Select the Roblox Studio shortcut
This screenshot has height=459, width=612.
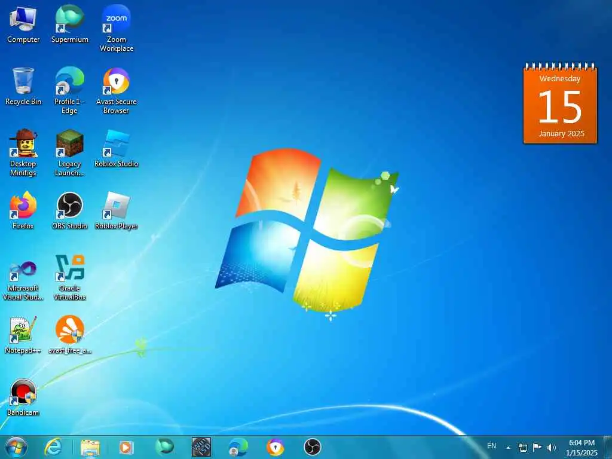point(117,149)
